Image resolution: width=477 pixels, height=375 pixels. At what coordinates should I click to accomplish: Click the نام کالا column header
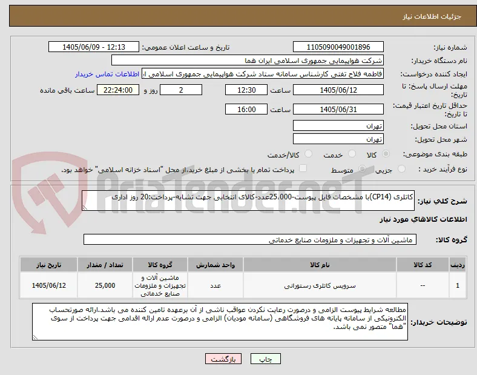[320, 265]
